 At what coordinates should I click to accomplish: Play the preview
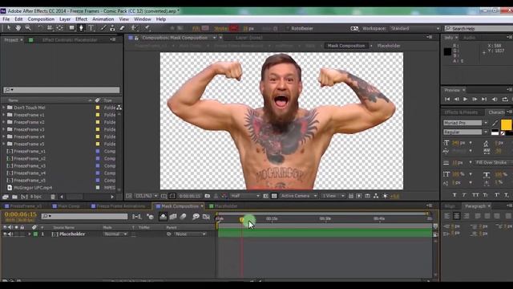tap(465, 100)
